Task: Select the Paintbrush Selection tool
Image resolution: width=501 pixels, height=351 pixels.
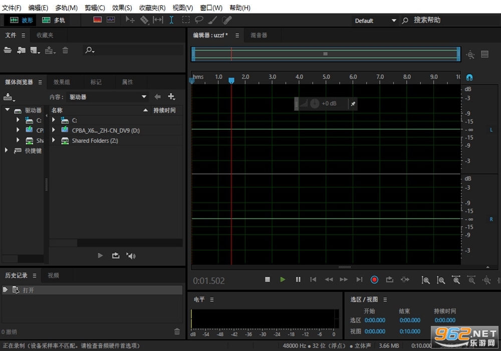Action: pyautogui.click(x=212, y=20)
